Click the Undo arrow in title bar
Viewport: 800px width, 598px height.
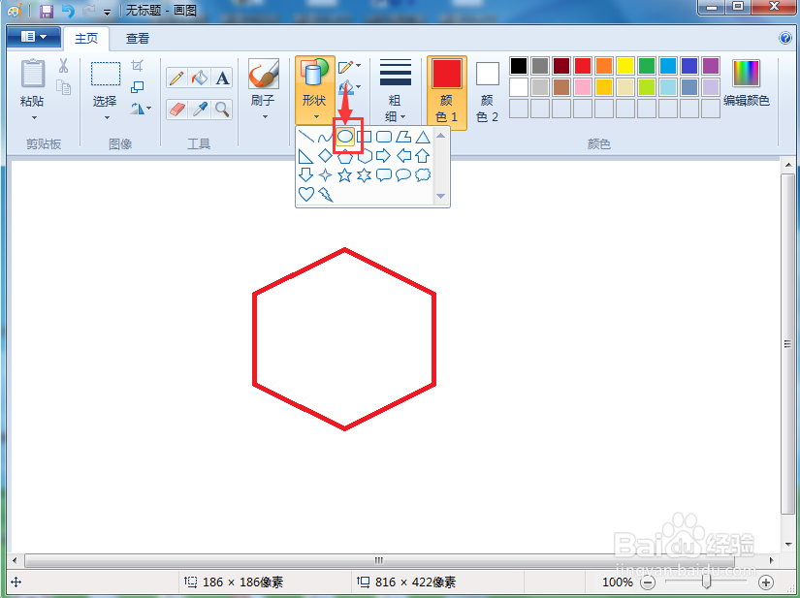[x=68, y=11]
